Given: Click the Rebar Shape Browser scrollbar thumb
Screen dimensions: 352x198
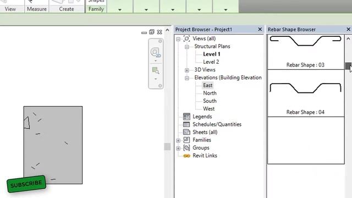Looking at the screenshot, I should click(x=348, y=66).
